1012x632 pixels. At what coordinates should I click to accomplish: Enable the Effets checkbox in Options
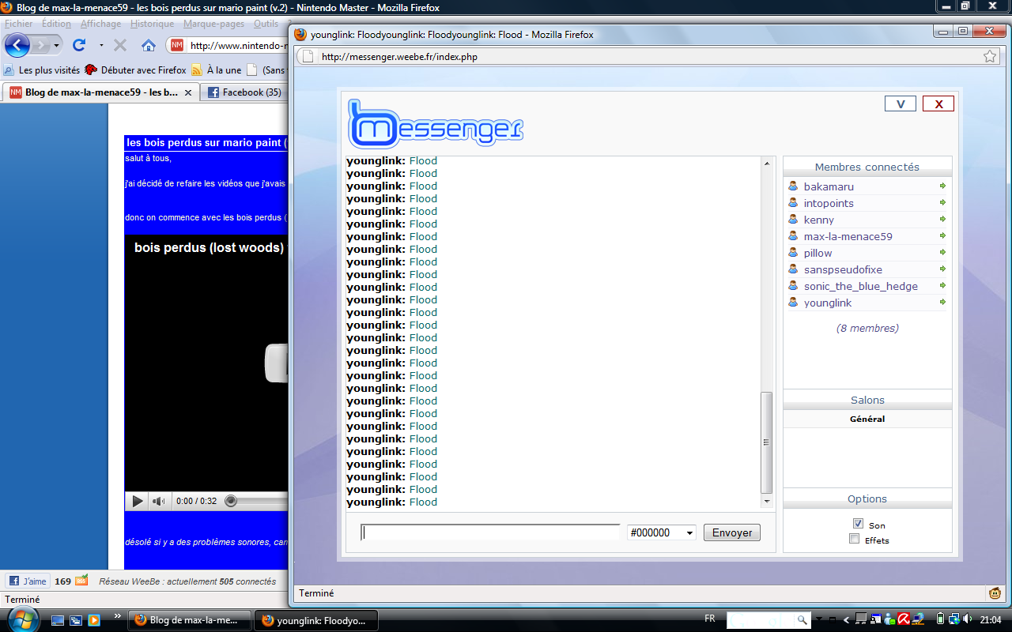[854, 539]
